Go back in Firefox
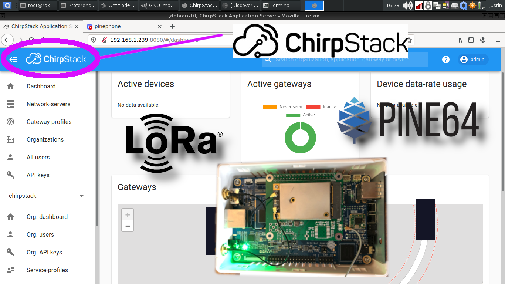 8,40
